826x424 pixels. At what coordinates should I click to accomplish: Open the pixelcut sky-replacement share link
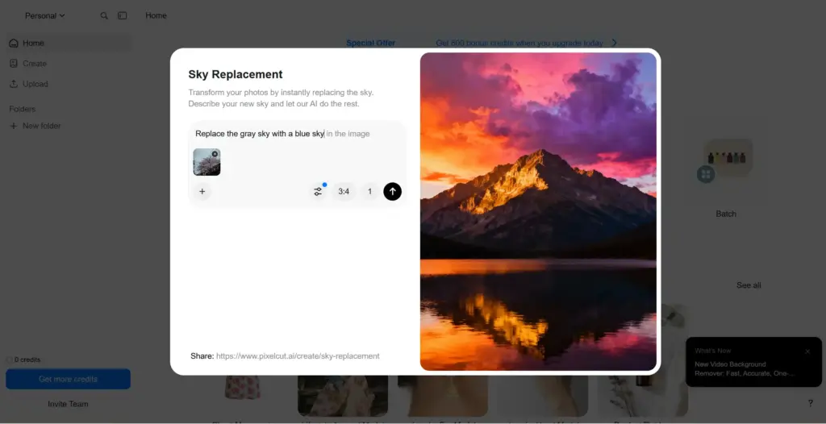point(297,355)
